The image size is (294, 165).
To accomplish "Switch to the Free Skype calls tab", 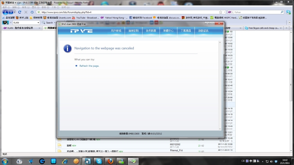I will click(262, 28).
